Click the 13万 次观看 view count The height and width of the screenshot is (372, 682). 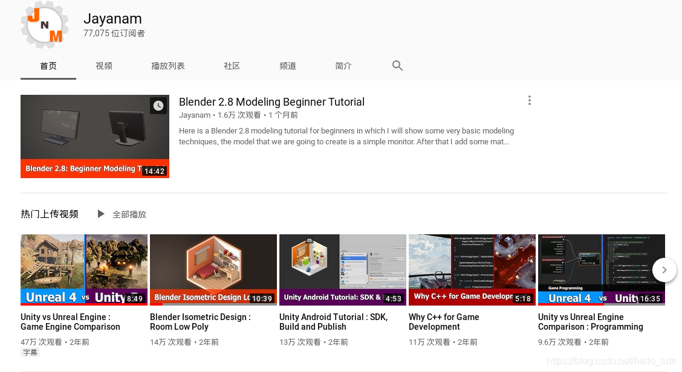point(300,342)
